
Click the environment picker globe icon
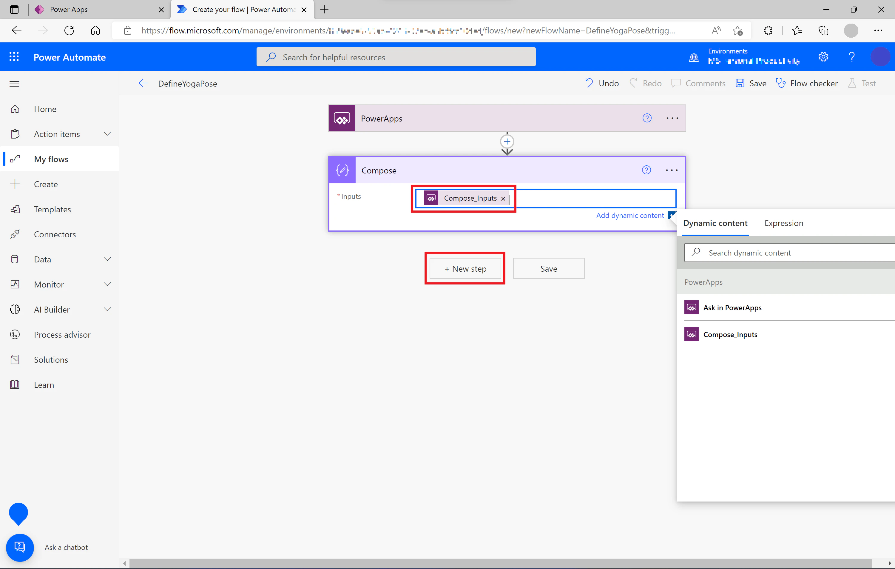[x=694, y=58]
